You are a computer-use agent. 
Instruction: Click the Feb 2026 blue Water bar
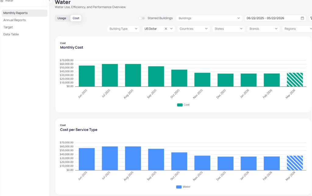click(x=271, y=163)
